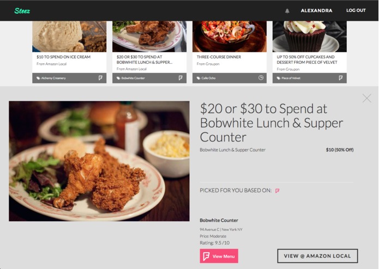Click VIEW @ AMAZON LOCAL button

click(x=317, y=256)
